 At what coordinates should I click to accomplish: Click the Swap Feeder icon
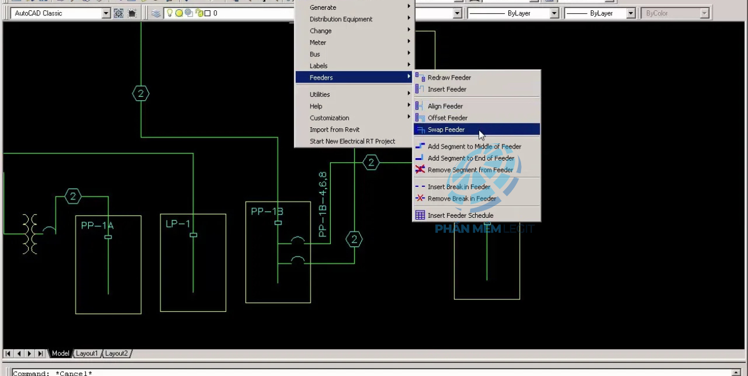(420, 130)
